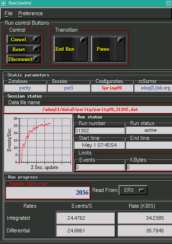Select the Session field showing par3
This screenshot has width=172, height=244.
(x=69, y=88)
